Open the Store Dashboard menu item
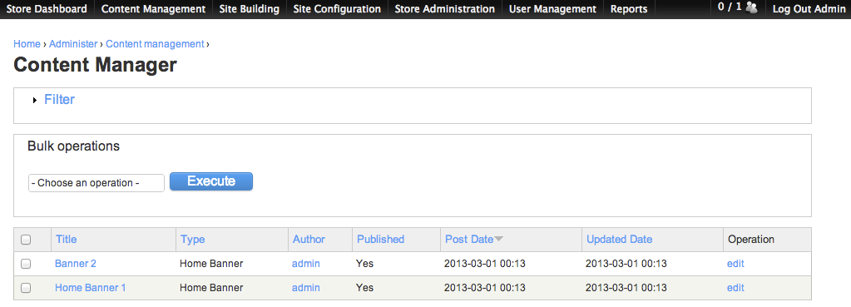Image resolution: width=851 pixels, height=307 pixels. coord(47,9)
